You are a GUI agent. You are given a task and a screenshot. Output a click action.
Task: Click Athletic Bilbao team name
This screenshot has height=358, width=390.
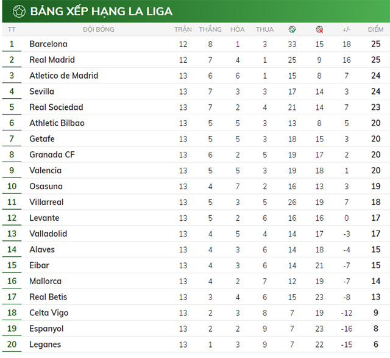(57, 123)
